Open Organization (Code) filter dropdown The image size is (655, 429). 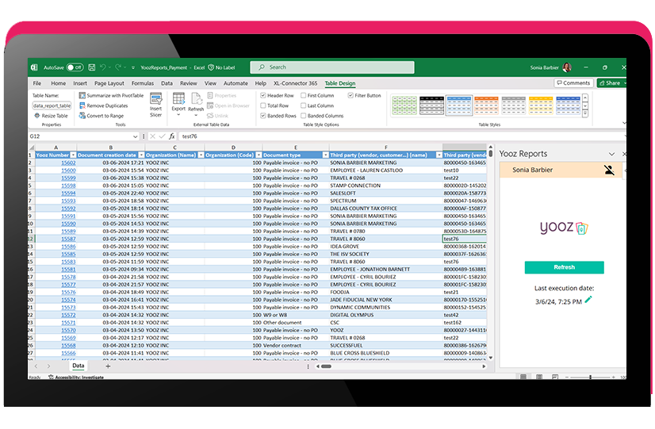259,155
